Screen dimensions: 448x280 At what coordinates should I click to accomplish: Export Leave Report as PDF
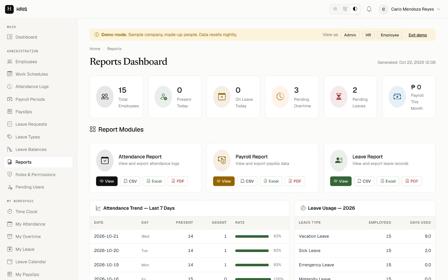(x=412, y=181)
